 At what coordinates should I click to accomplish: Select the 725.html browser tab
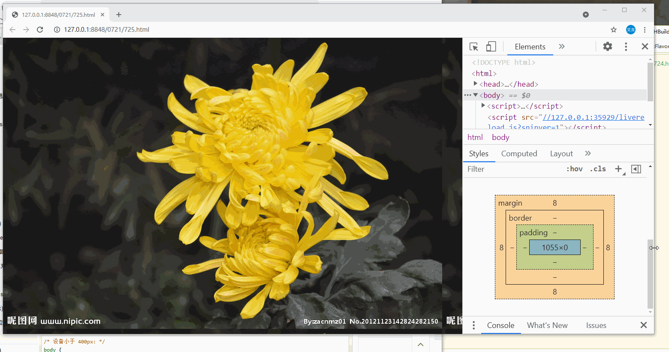(58, 15)
